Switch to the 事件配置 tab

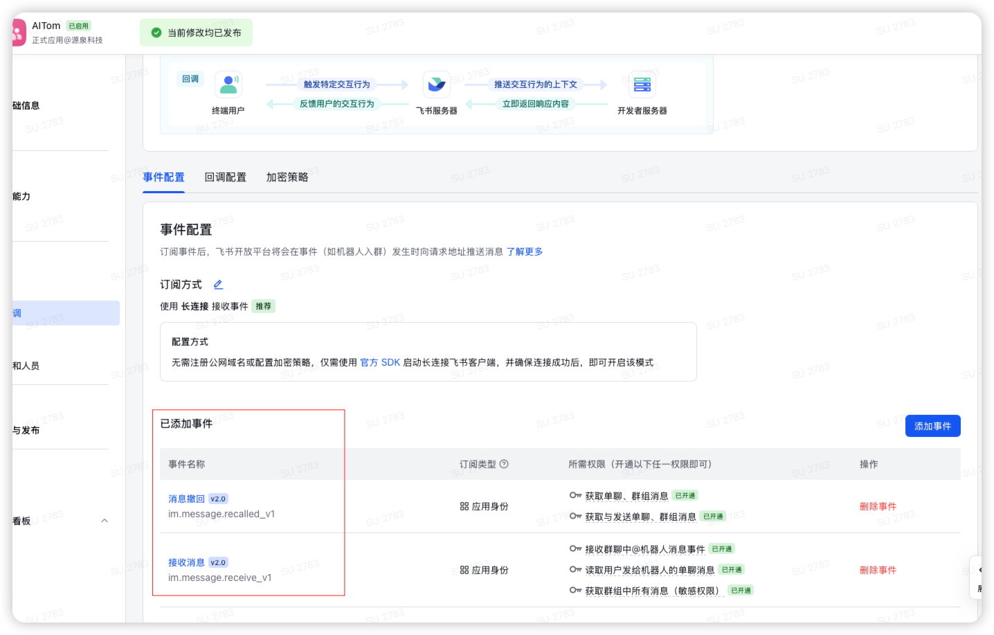coord(163,177)
